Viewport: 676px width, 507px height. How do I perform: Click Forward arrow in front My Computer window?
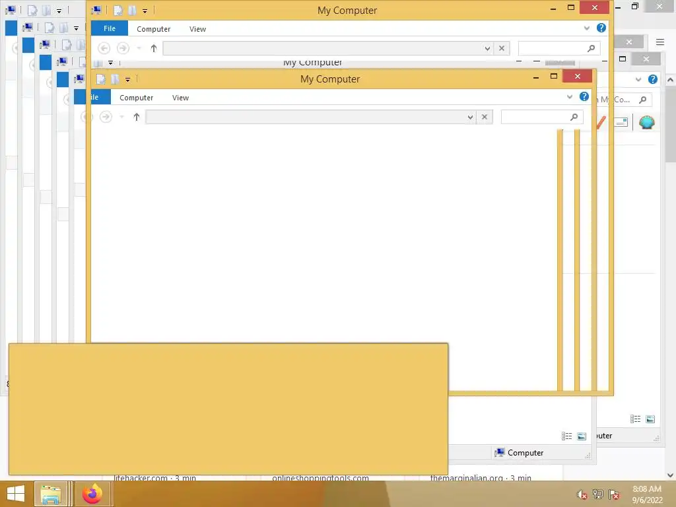[106, 117]
